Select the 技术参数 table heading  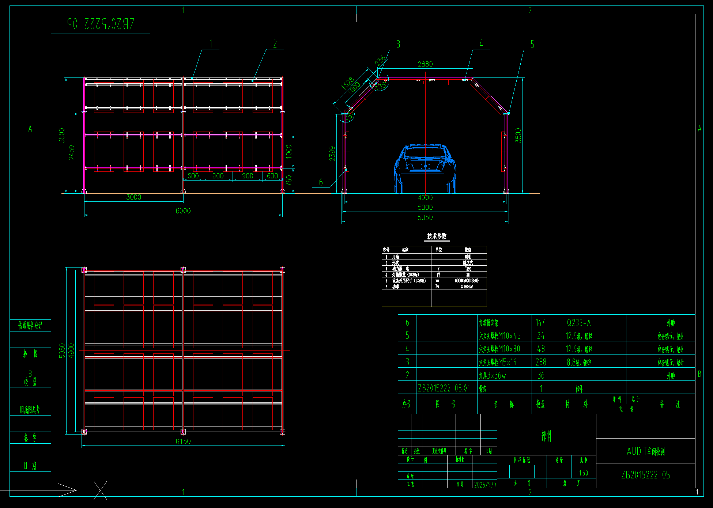tap(437, 236)
